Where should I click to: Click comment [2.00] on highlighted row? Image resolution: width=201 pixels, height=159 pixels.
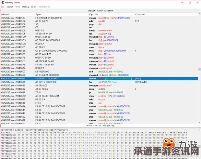tap(138, 79)
